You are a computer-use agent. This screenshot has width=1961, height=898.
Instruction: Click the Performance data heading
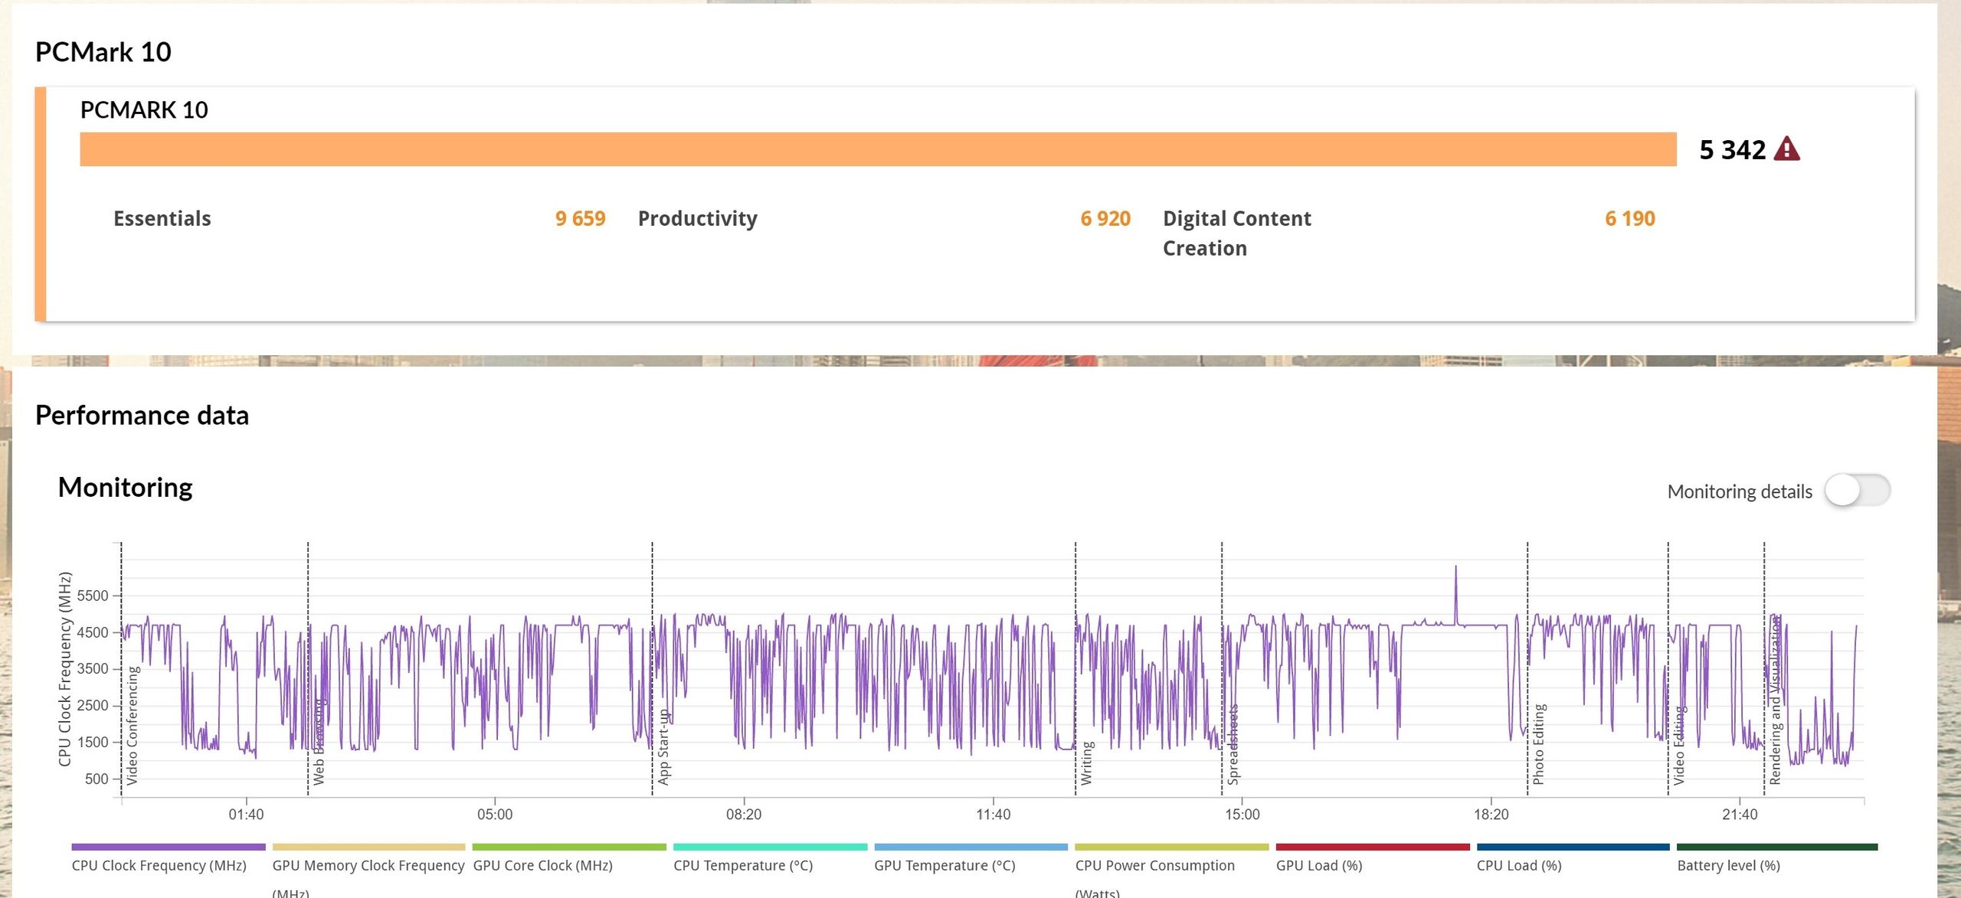(x=142, y=416)
